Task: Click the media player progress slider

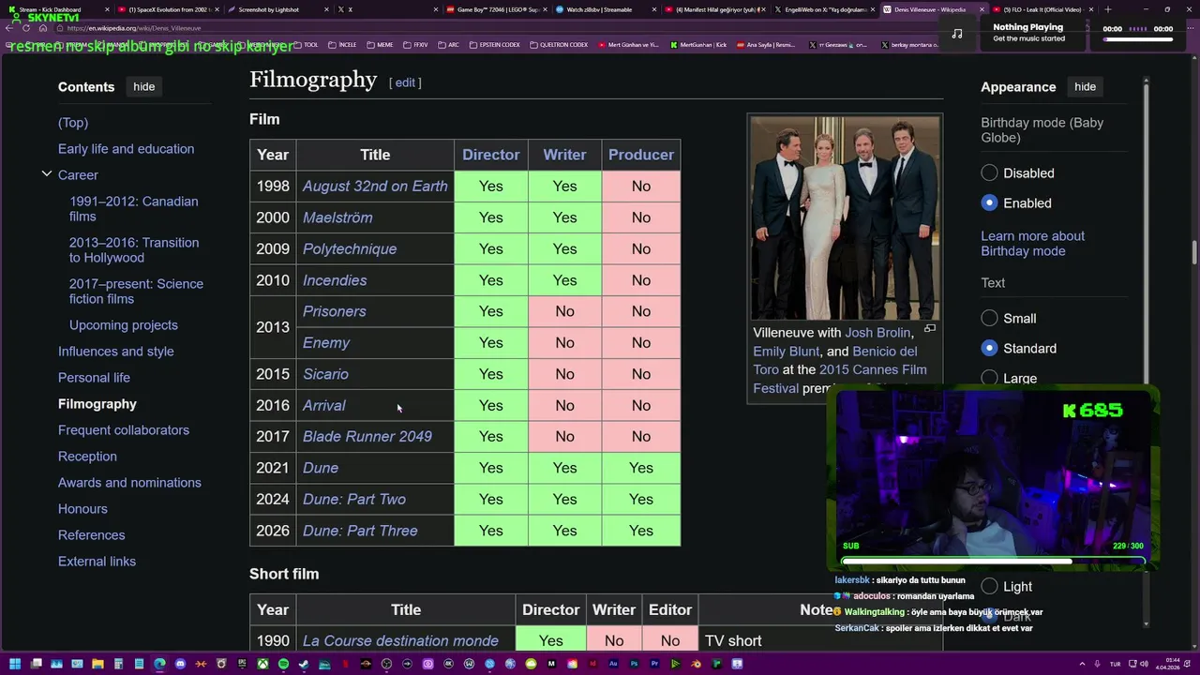Action: pyautogui.click(x=1137, y=39)
